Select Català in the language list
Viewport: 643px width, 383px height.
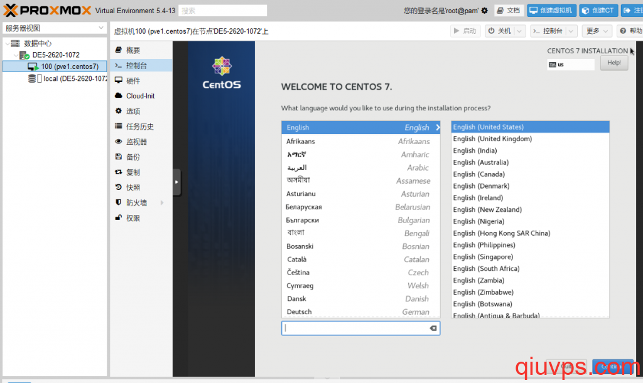coord(361,259)
